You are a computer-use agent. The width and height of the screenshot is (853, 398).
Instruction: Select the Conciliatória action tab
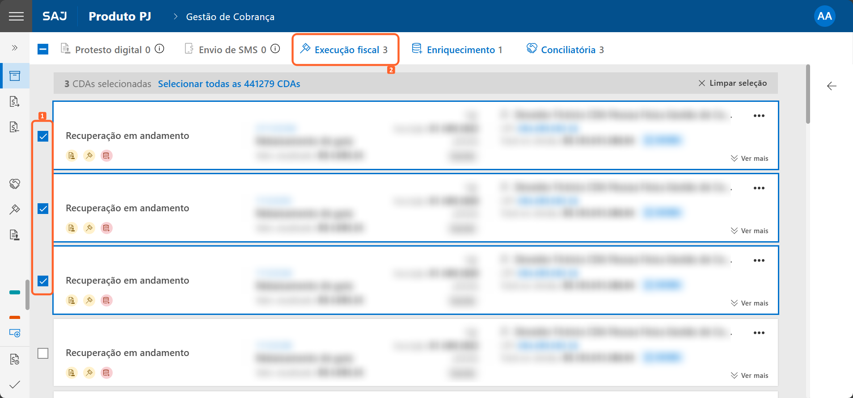566,50
